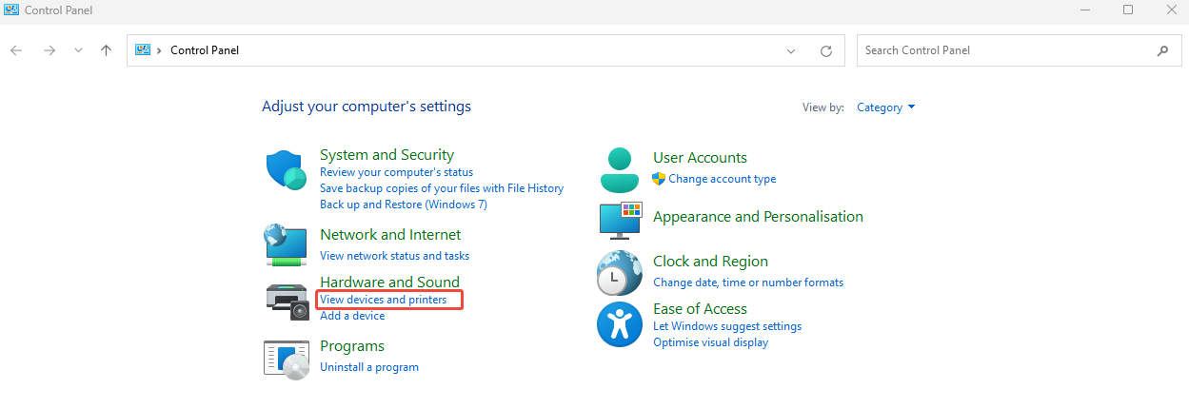Click the Hardware and Sound printer icon
The height and width of the screenshot is (409, 1189).
tap(286, 301)
